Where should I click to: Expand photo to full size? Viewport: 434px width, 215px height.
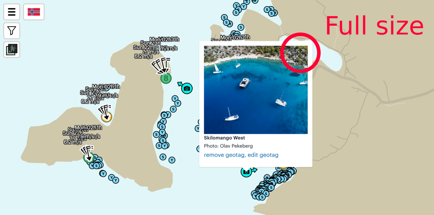(300, 53)
